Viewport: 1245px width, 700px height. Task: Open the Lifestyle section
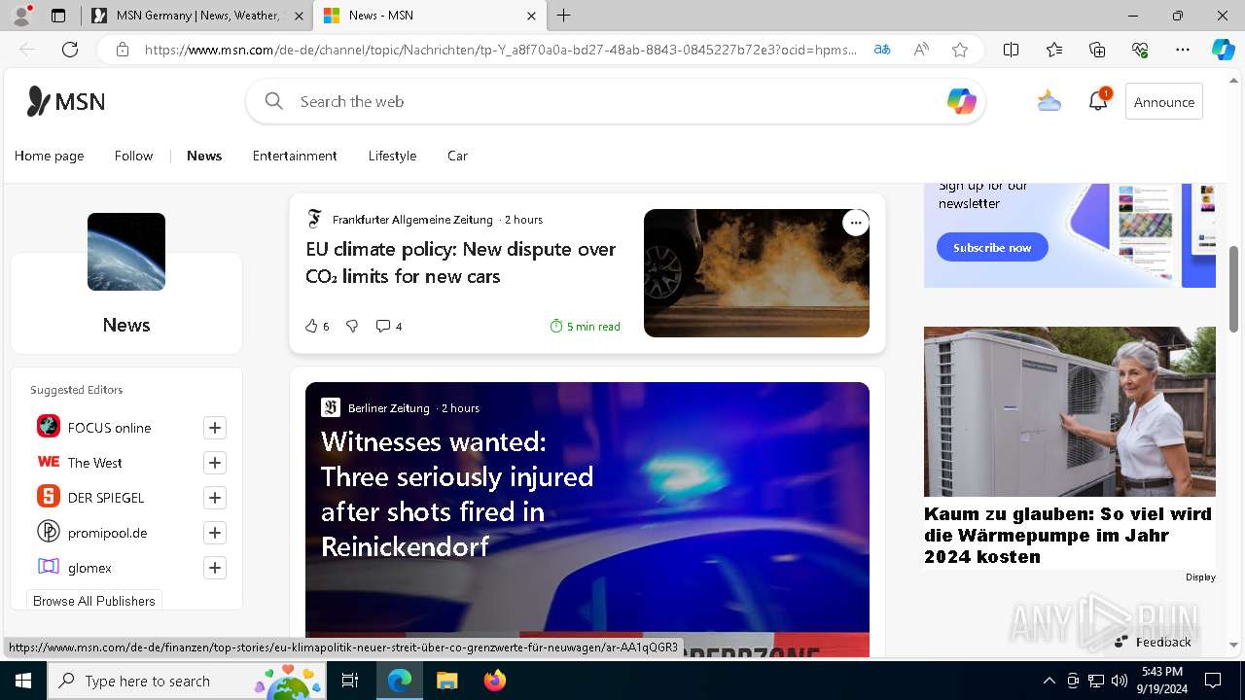pos(392,156)
